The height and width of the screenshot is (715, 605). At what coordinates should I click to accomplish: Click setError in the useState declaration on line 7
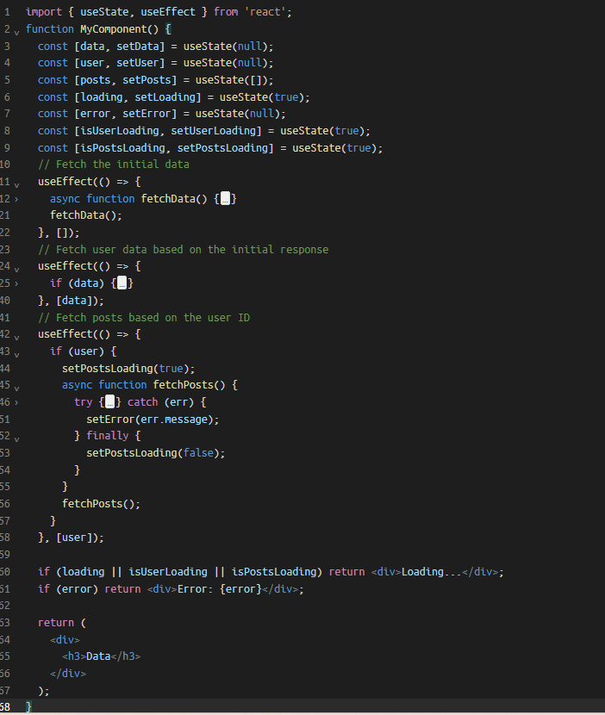(x=147, y=114)
